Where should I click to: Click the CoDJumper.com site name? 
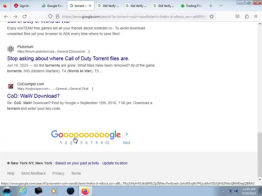tap(31, 84)
